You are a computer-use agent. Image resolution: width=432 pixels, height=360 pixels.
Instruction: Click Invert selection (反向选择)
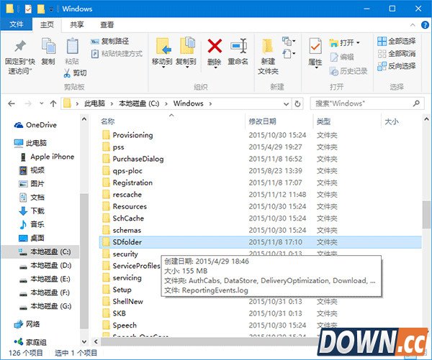coord(397,66)
